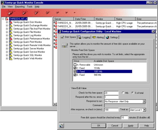
Task: Click the THREEDS_NT_A server icon in tree
Action: point(7,19)
